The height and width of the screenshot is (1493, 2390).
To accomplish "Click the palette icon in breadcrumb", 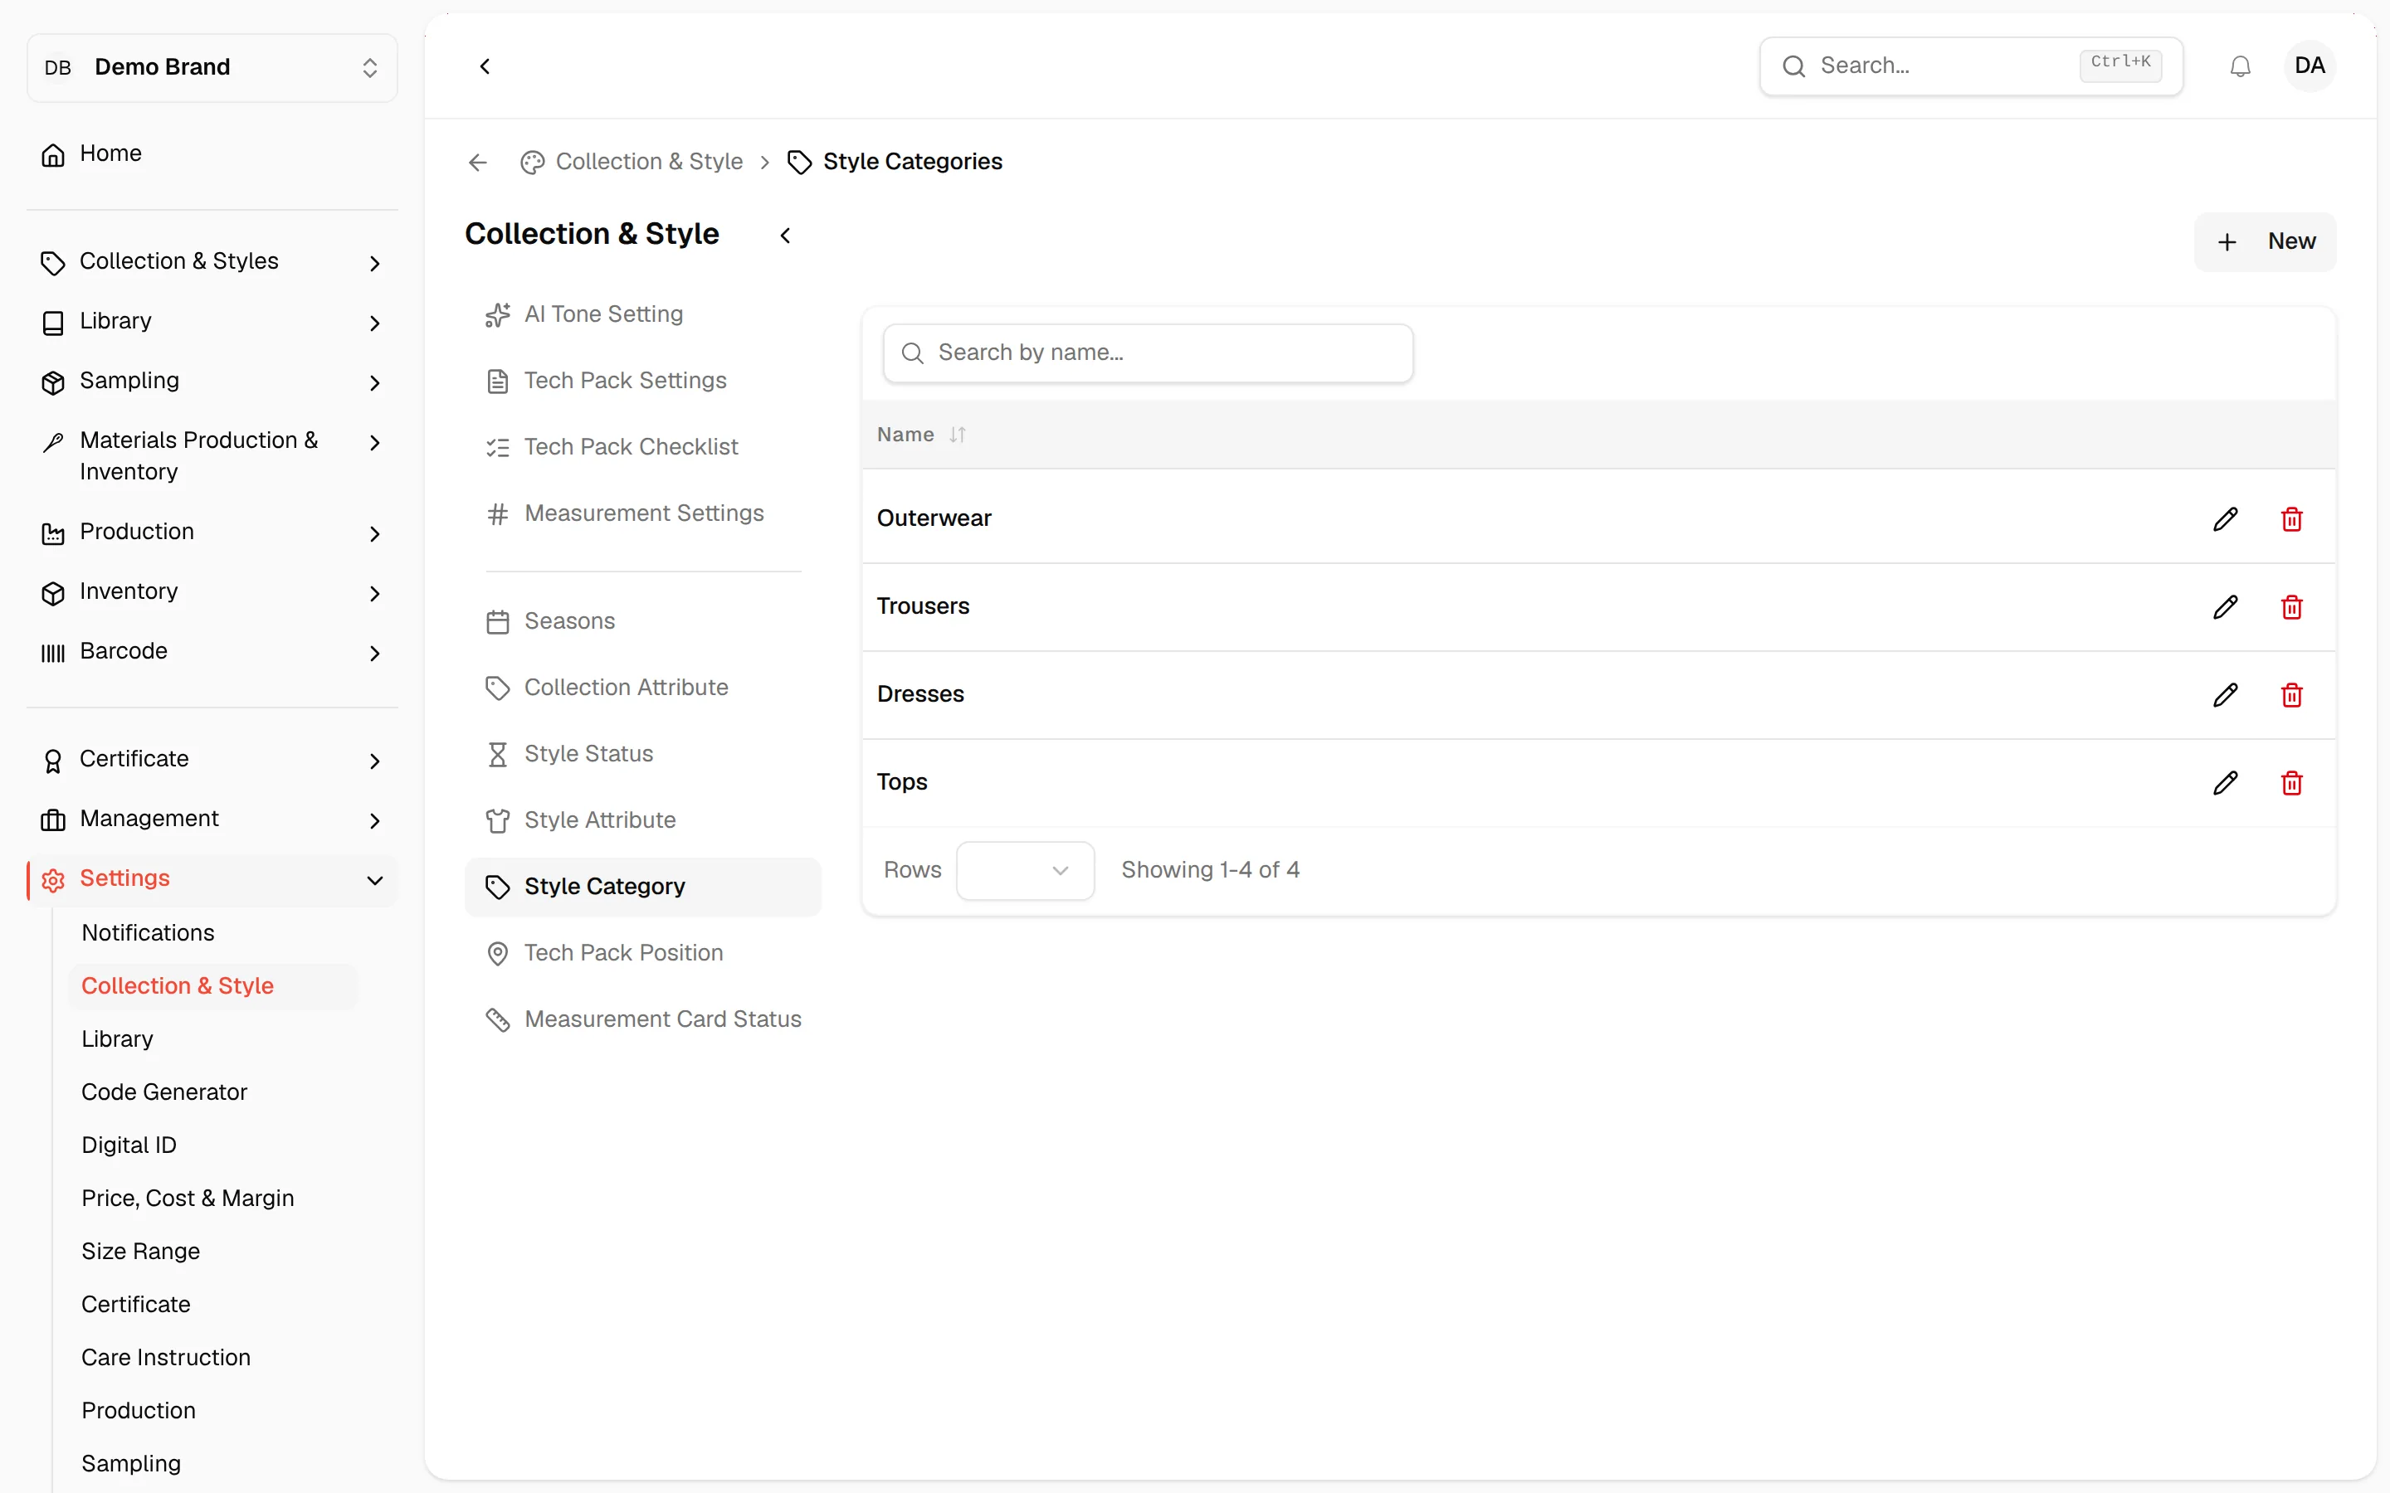I will [532, 162].
